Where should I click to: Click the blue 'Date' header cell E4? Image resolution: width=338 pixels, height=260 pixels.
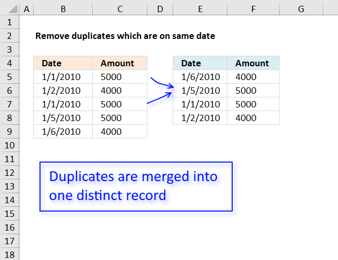click(200, 63)
